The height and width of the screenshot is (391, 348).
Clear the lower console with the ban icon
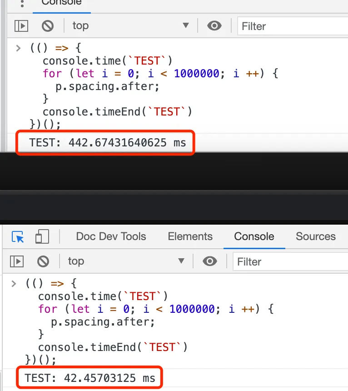pyautogui.click(x=43, y=261)
